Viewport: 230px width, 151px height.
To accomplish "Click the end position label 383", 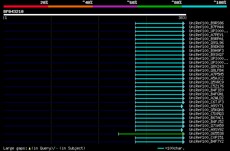I will 181,18.
